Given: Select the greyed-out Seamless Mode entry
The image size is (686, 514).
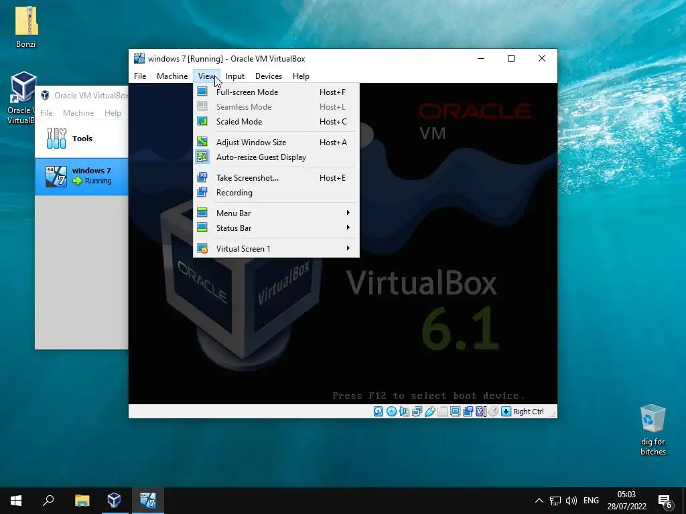Looking at the screenshot, I should pyautogui.click(x=276, y=107).
